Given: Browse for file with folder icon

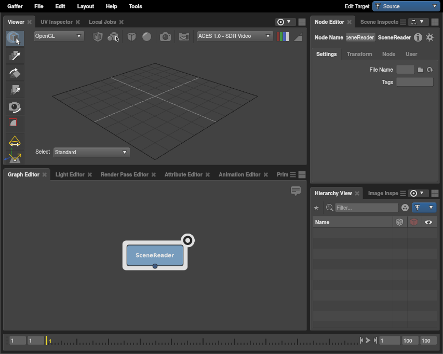Looking at the screenshot, I should click(x=421, y=70).
